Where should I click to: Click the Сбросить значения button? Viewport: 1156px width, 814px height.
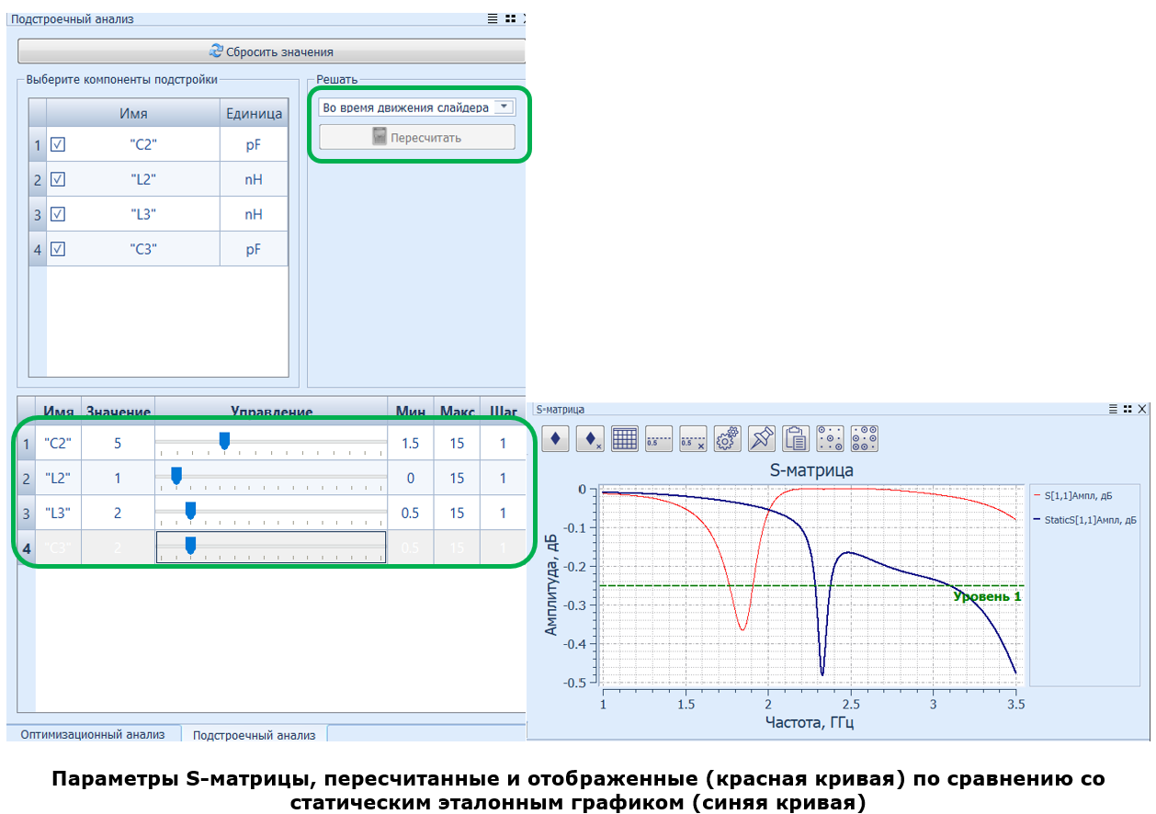271,51
